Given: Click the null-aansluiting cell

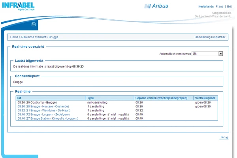Looking at the screenshot, I should 97,102.
